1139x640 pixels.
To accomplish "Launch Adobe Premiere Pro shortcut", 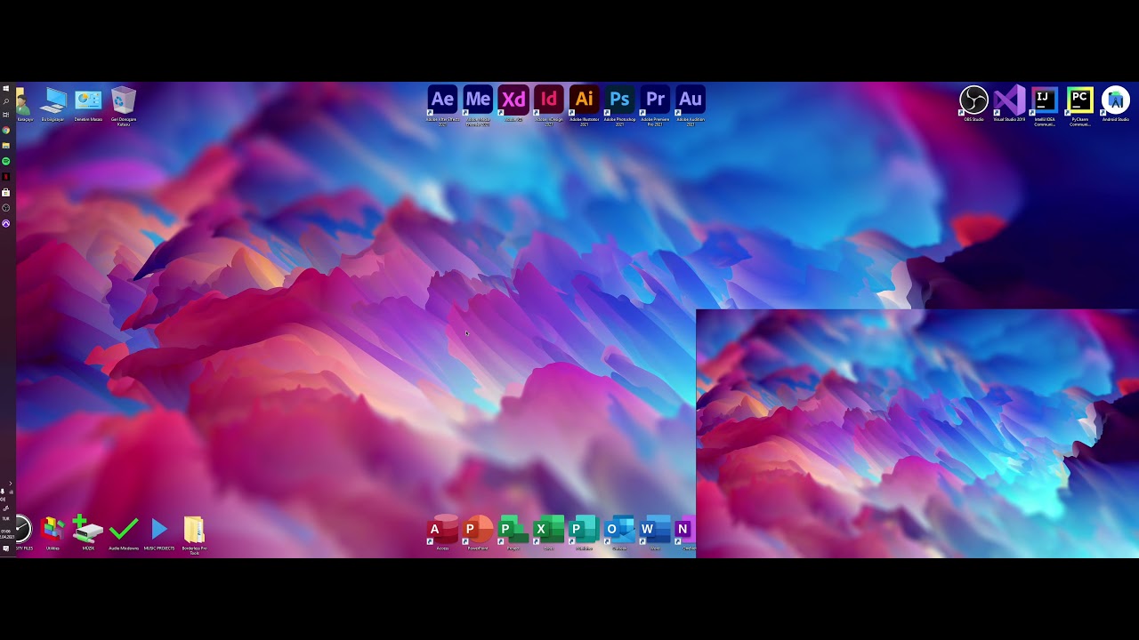I will [656, 105].
